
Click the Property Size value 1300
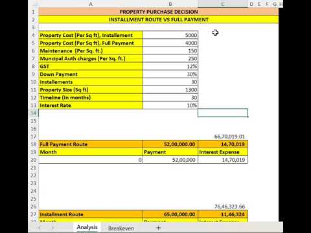[170, 89]
